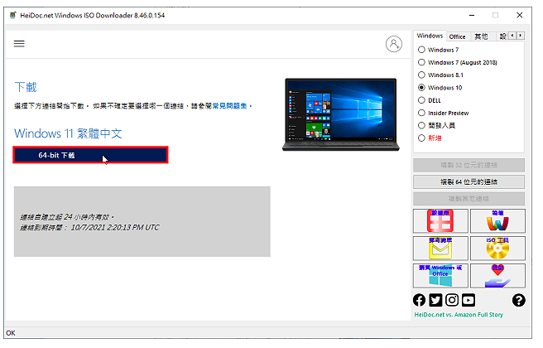The image size is (543, 348).
Task: Click the greyed 複製其他連結 button
Action: point(469,199)
